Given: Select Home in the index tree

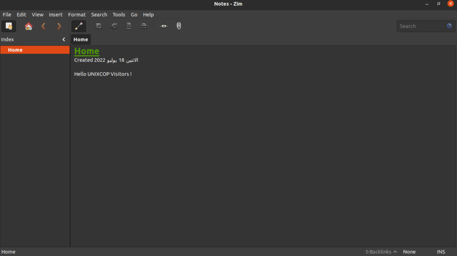Looking at the screenshot, I should point(35,50).
